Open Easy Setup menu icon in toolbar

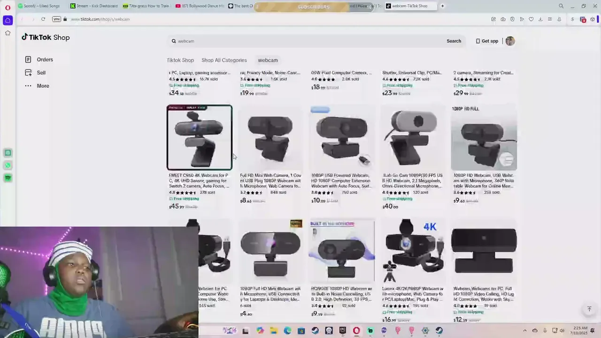[x=550, y=19]
